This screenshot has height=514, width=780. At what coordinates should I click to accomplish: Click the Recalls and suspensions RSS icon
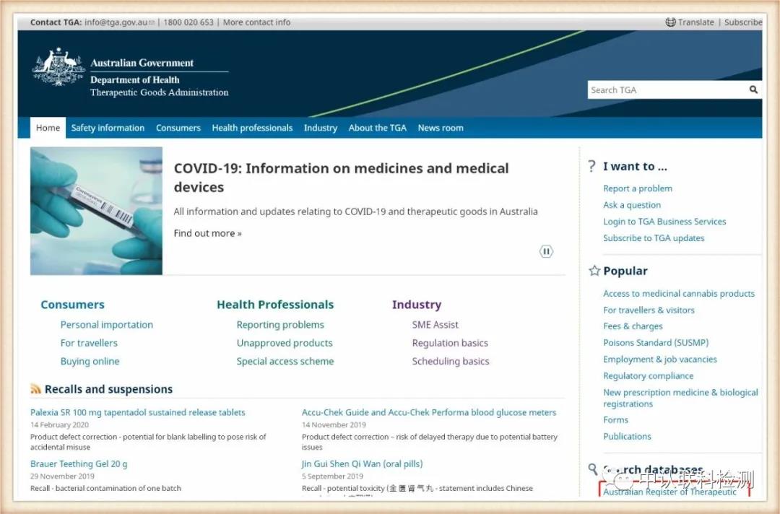[x=35, y=389]
